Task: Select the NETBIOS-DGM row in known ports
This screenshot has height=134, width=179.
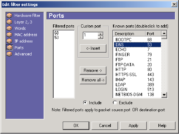Action: pos(137,94)
